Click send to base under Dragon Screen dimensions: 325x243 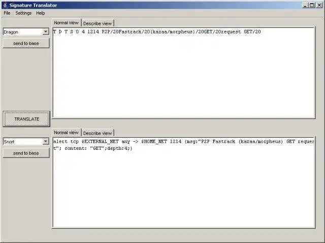26,44
